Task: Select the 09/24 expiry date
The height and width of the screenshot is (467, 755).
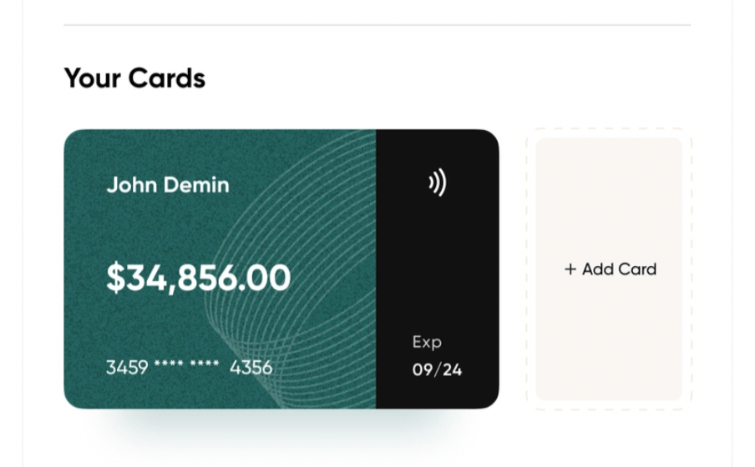Action: (437, 369)
